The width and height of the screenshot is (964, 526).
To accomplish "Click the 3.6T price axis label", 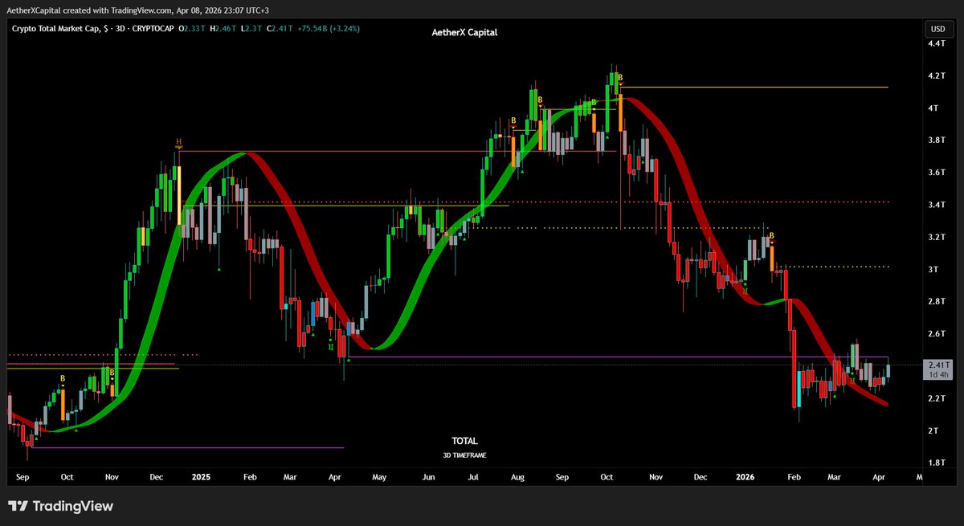I will 937,173.
